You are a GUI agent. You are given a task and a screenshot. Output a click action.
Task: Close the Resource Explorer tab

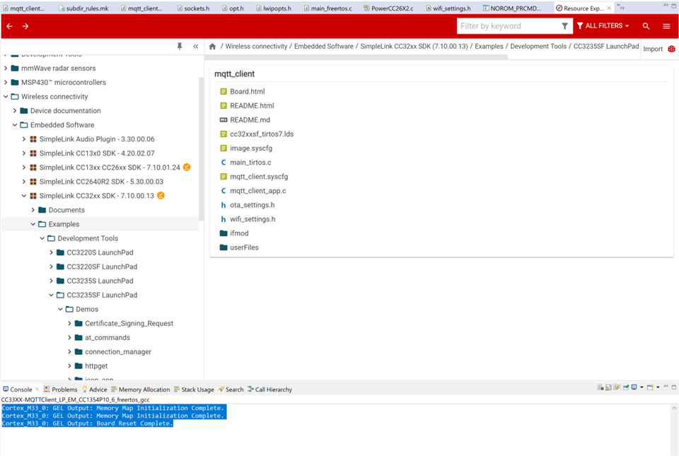click(609, 8)
